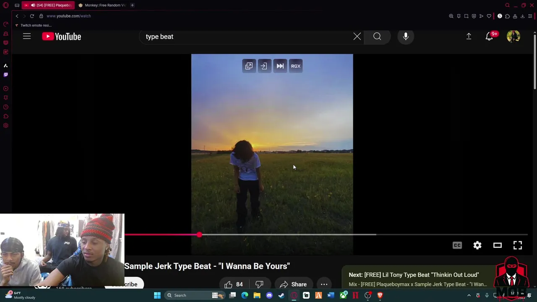Open Windows Start menu
Viewport: 537px width, 302px height.
157,295
